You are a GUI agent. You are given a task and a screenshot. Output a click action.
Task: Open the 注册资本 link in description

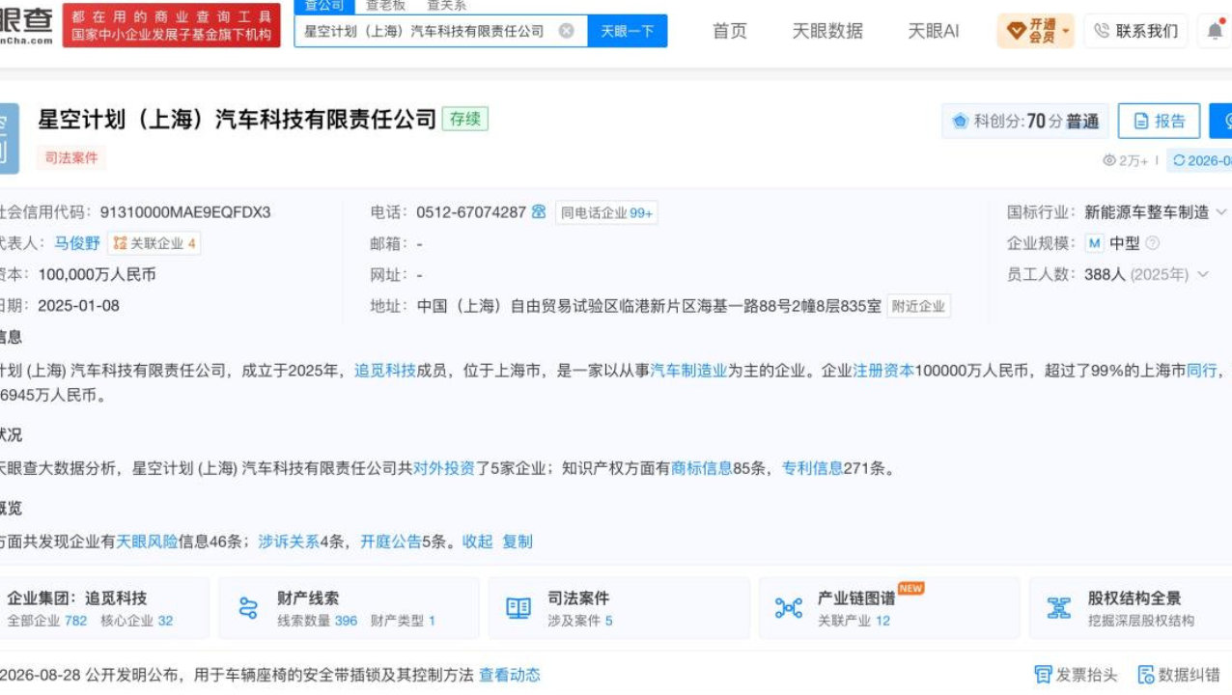point(883,370)
